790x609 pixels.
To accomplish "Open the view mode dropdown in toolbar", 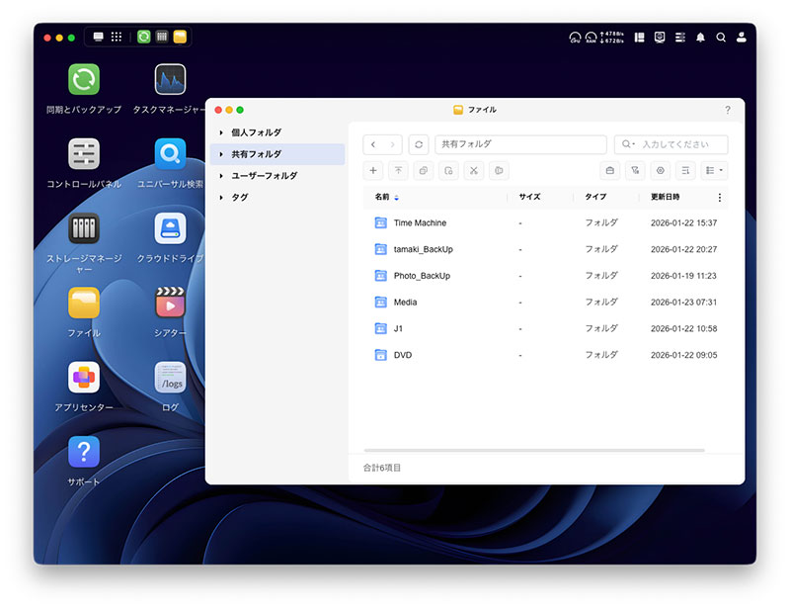I will 714,170.
